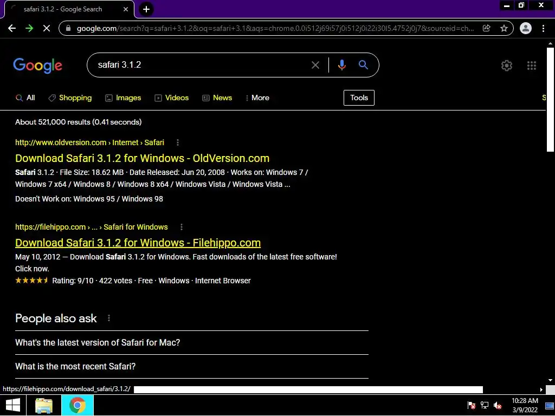This screenshot has width=555, height=416.
Task: Open network status tray icon
Action: tap(485, 405)
